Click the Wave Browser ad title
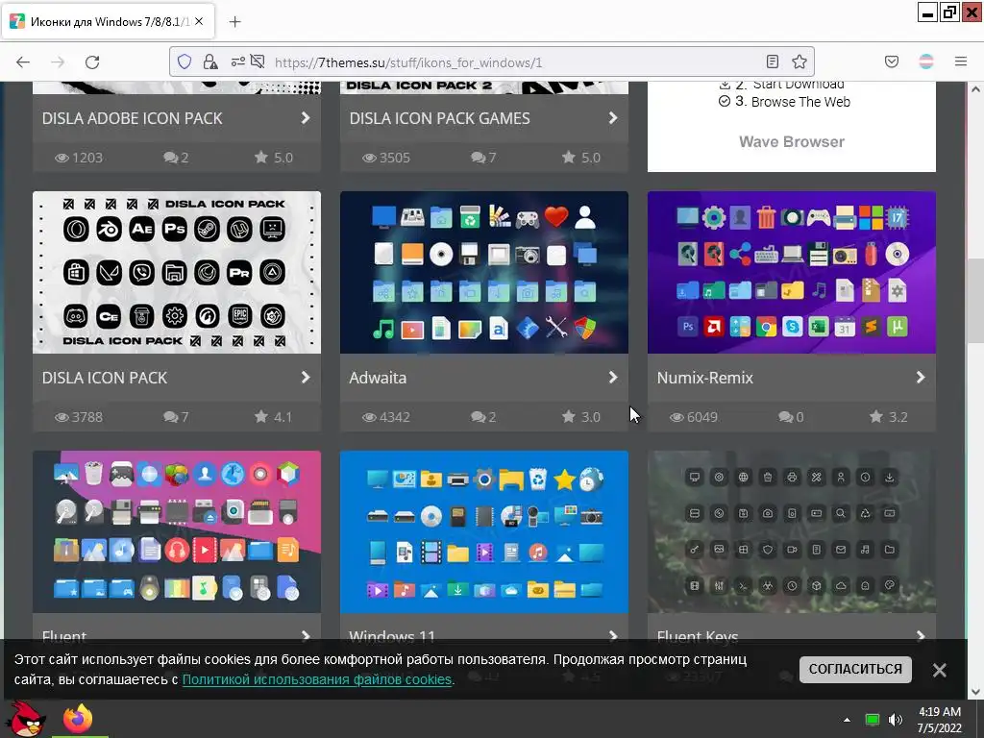The image size is (984, 738). coord(792,142)
